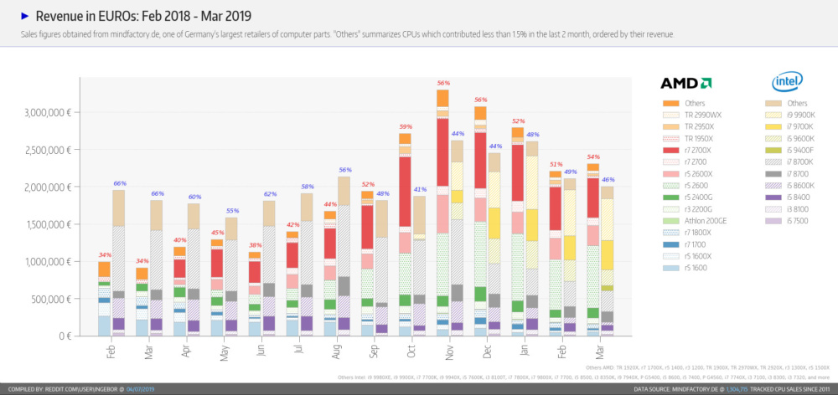
Task: Click the r5 1600 light blue swatch
Action: coord(670,268)
